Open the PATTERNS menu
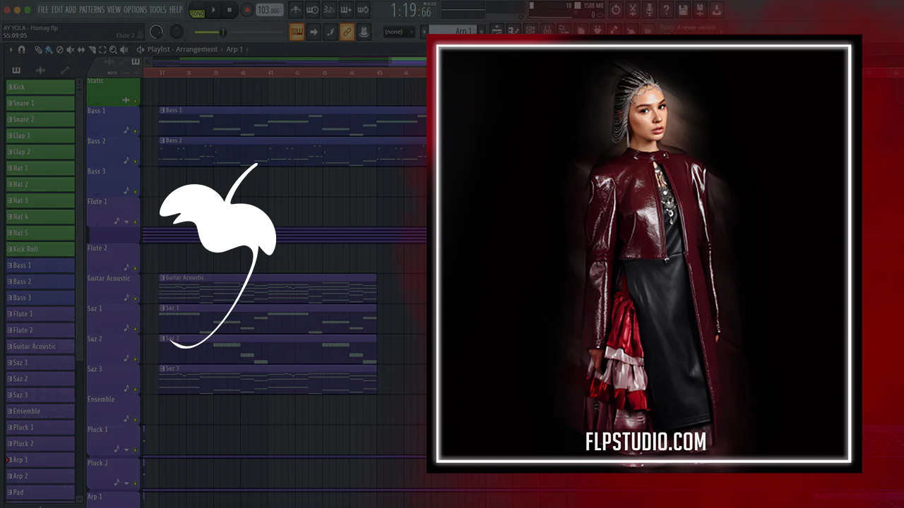904x508 pixels. (92, 10)
